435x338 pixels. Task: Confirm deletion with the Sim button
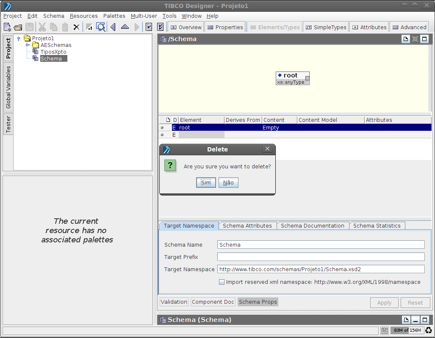click(x=206, y=183)
